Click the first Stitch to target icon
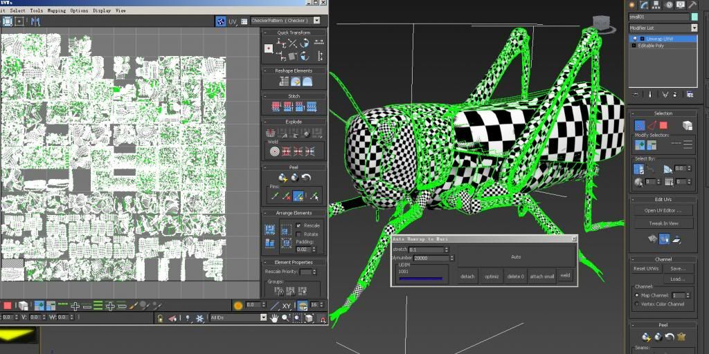The width and height of the screenshot is (709, 354). click(276, 106)
